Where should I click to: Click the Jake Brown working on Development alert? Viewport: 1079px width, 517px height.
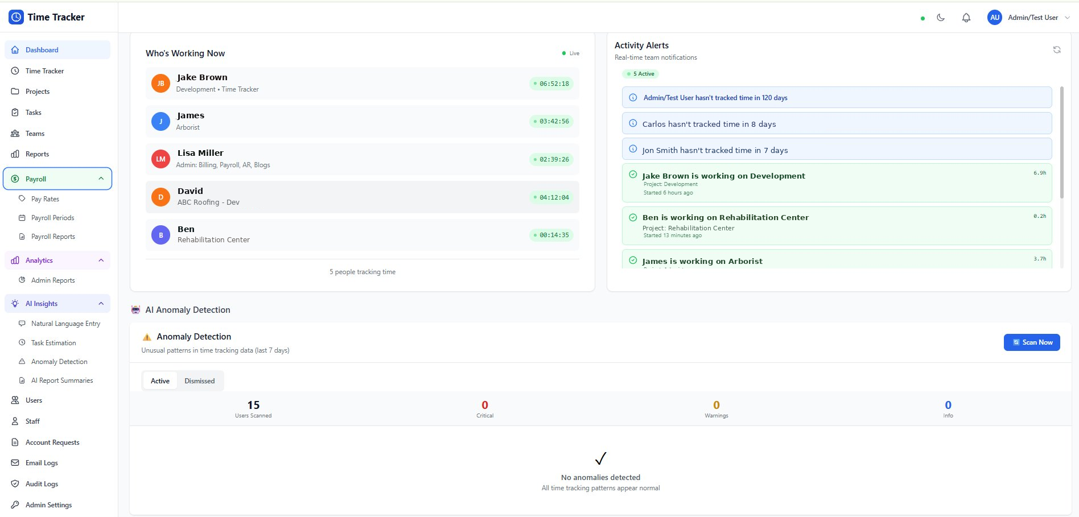[x=837, y=183]
